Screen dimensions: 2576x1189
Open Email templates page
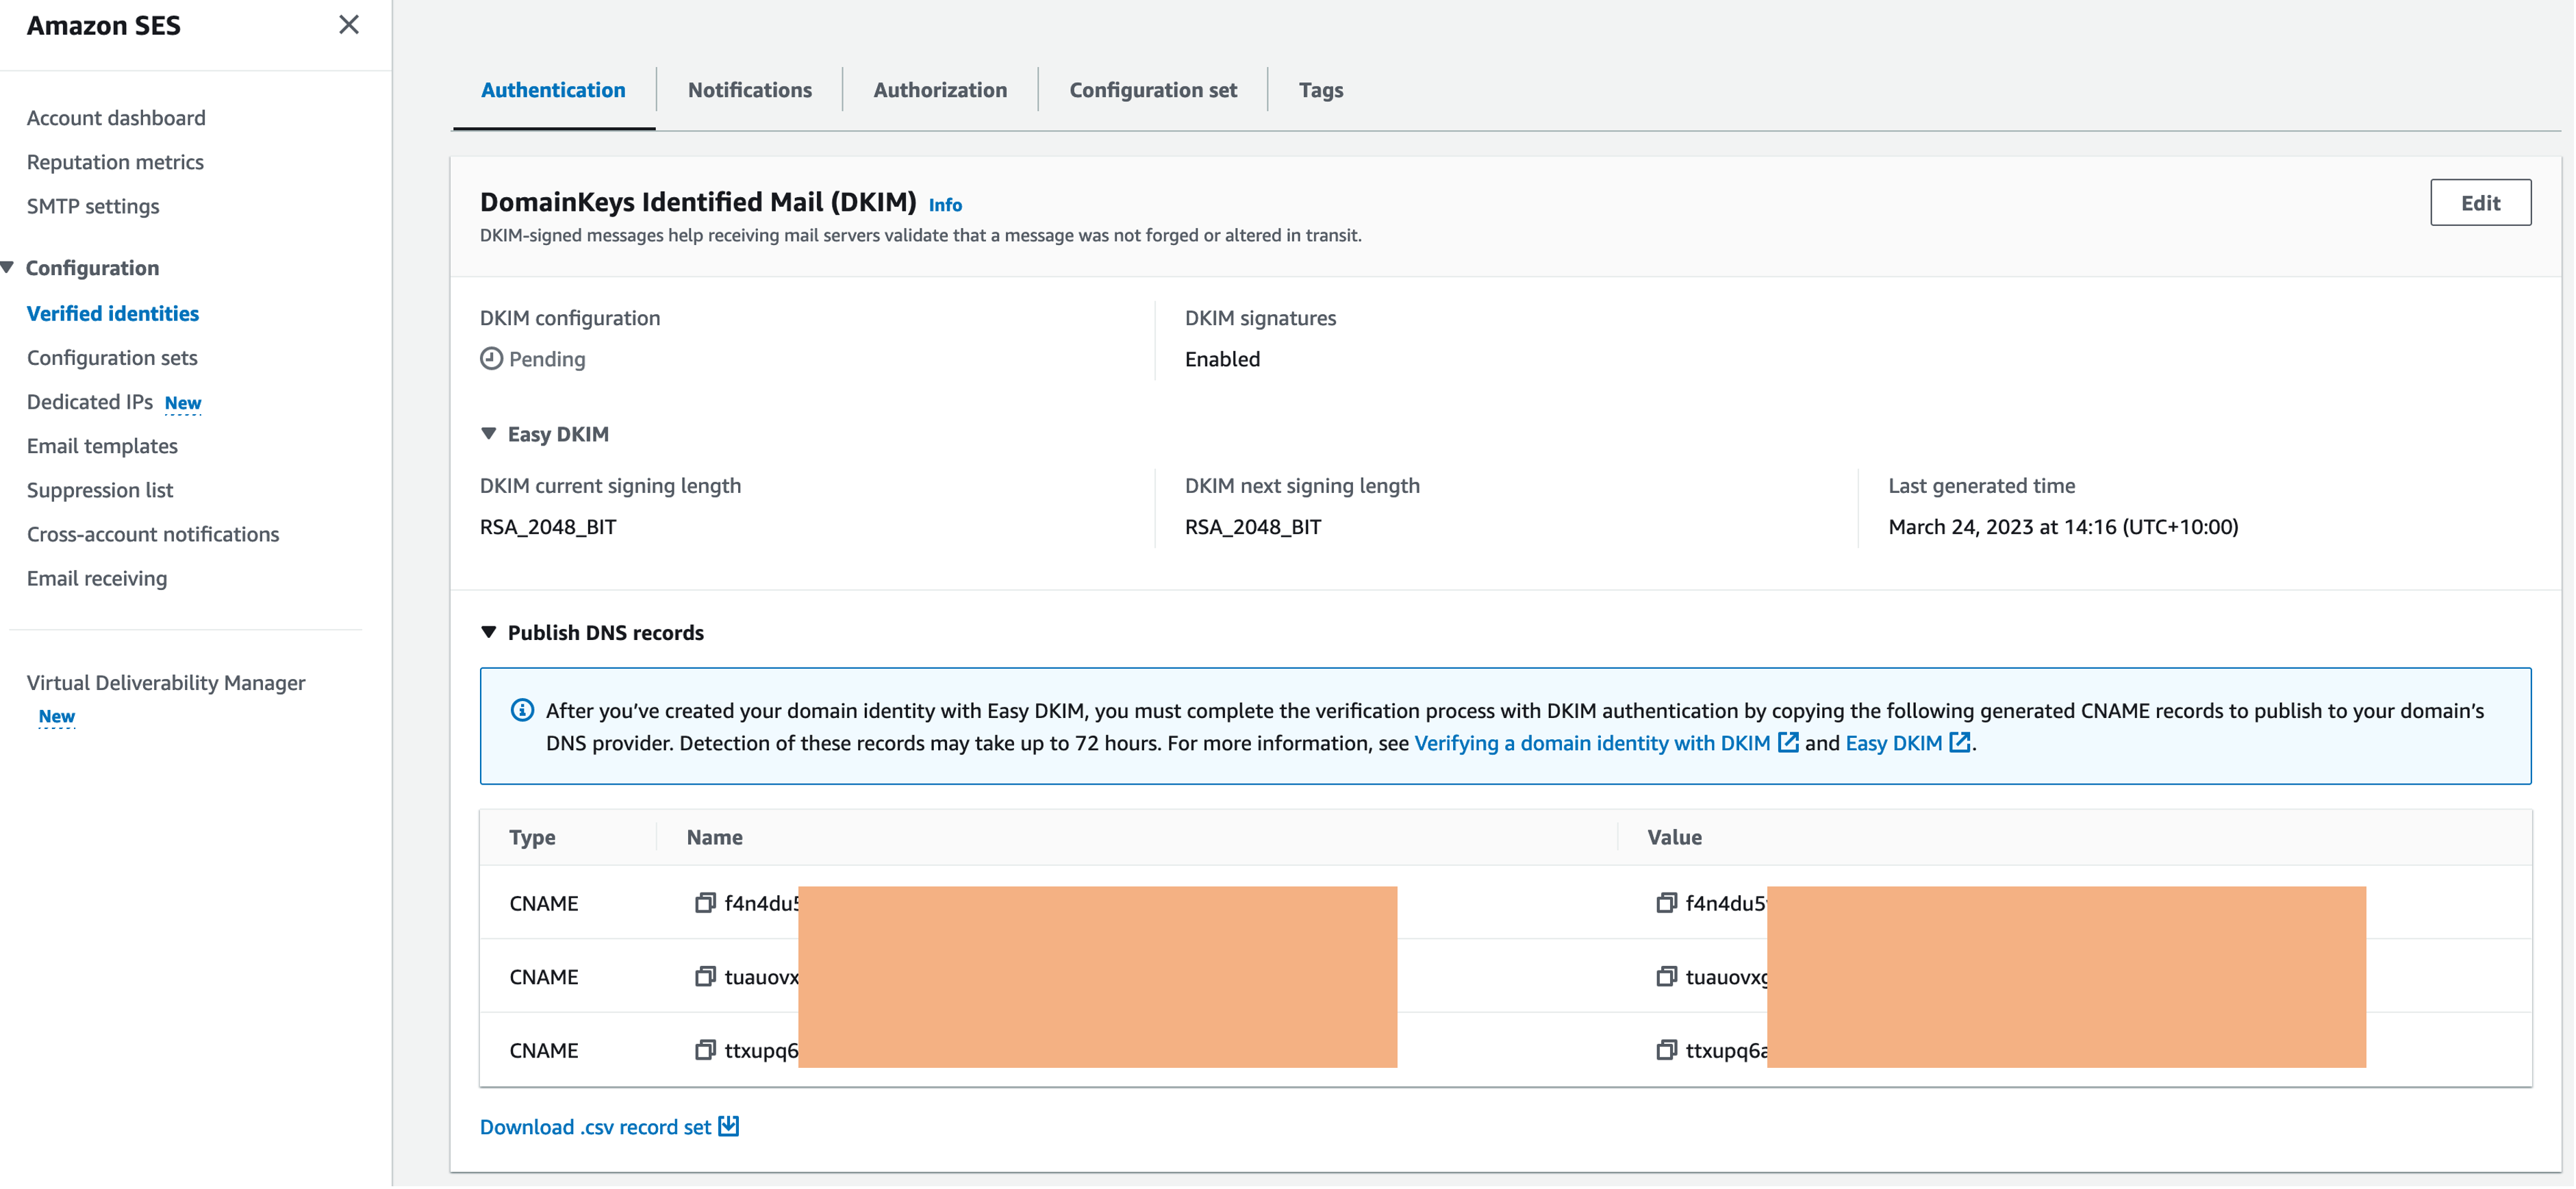tap(102, 446)
